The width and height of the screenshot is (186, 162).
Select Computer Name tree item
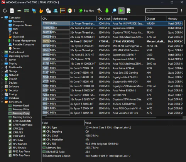point(22,25)
